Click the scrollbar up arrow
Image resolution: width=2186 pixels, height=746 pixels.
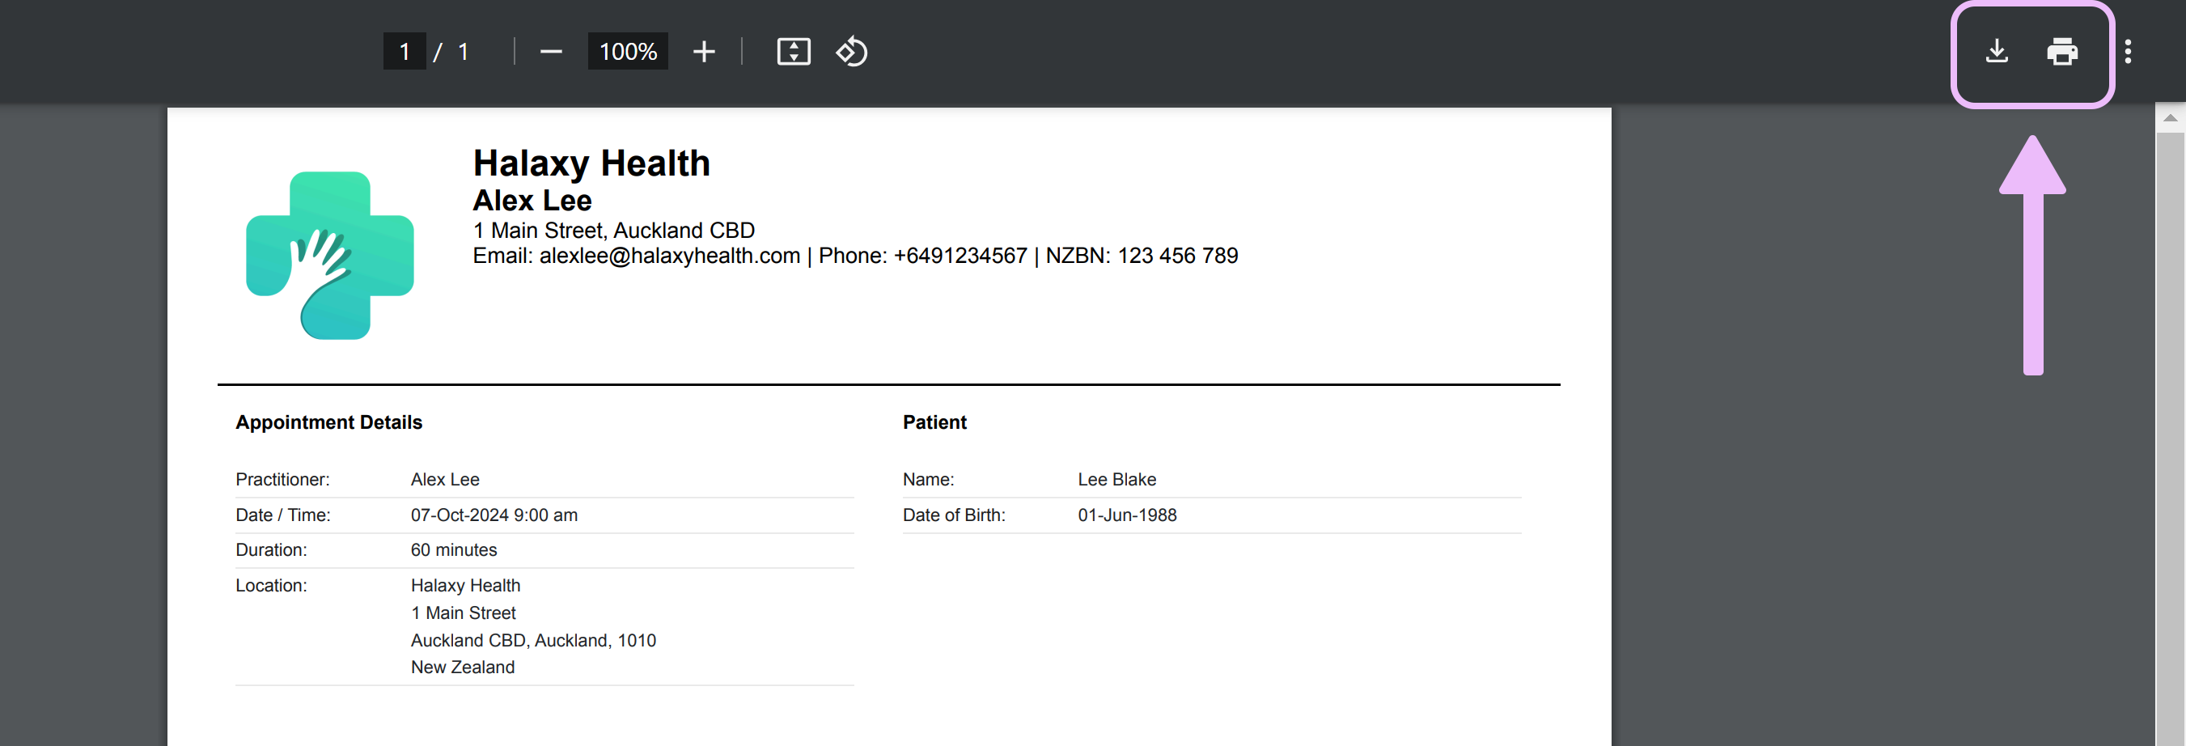[x=2170, y=118]
